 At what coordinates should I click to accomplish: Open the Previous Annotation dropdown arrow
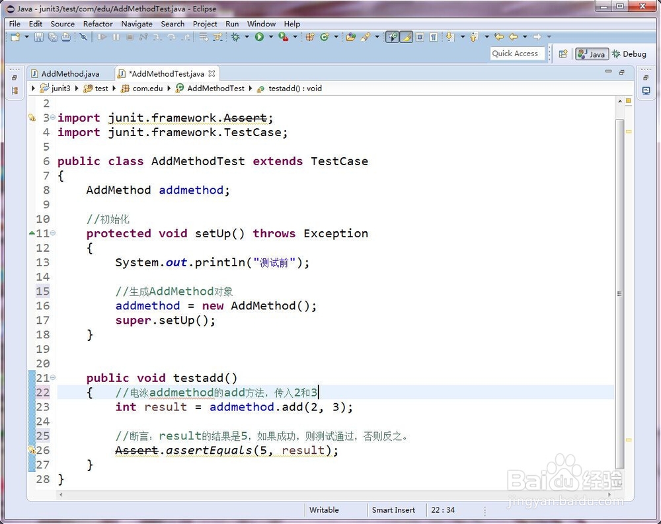pos(486,37)
